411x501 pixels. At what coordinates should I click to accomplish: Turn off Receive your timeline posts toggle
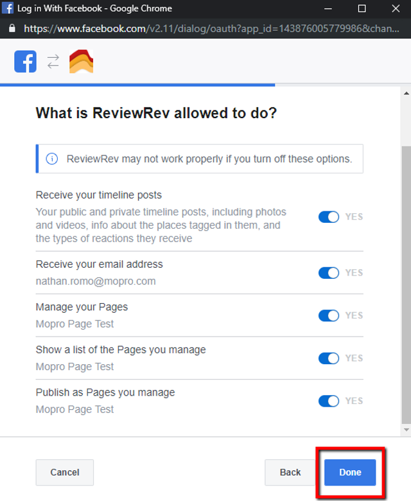coord(329,217)
